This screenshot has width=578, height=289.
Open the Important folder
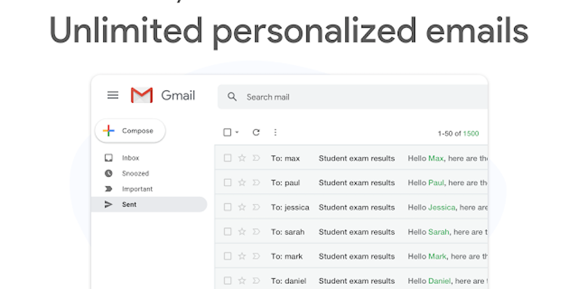(x=137, y=189)
